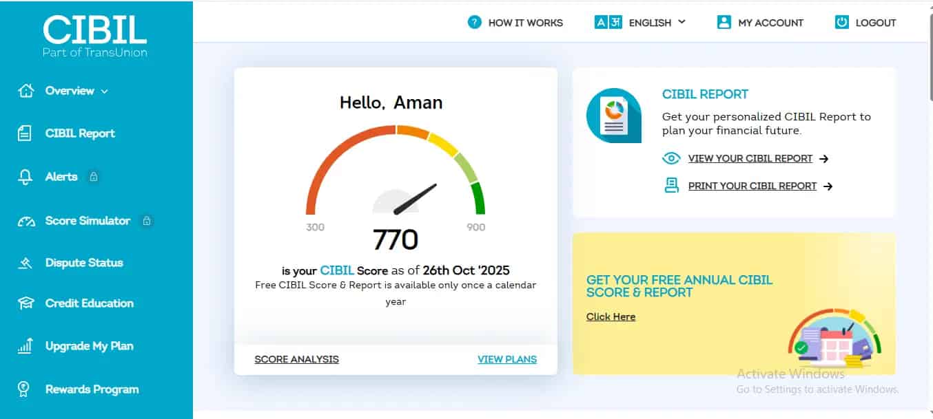933x419 pixels.
Task: Click the Dispute Status gavel icon
Action: pyautogui.click(x=25, y=263)
